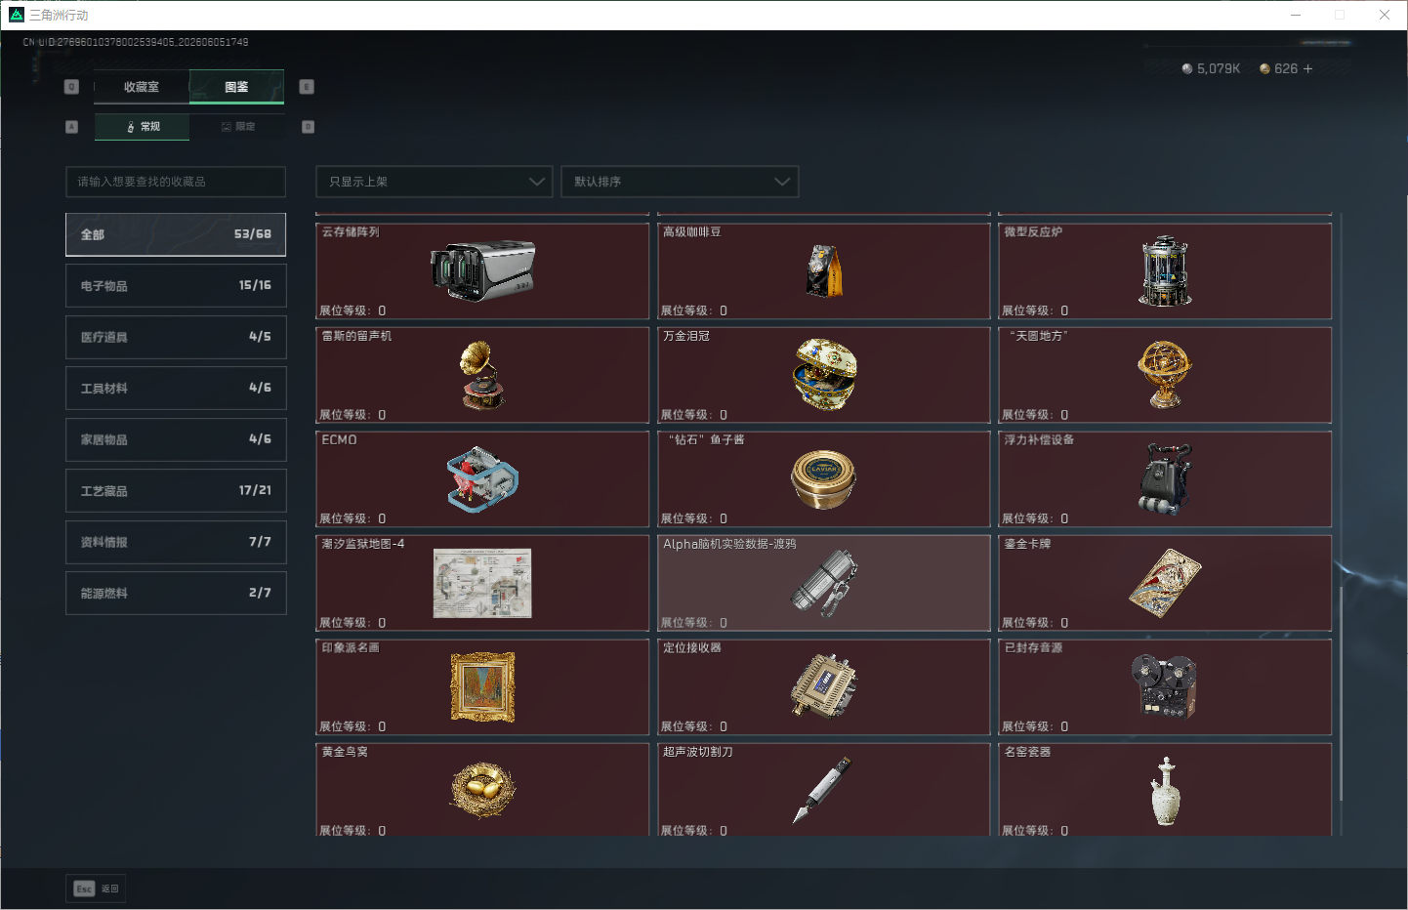Viewport: 1408px width, 910px height.
Task: Switch to the 限定 sub-tab
Action: coord(237,127)
